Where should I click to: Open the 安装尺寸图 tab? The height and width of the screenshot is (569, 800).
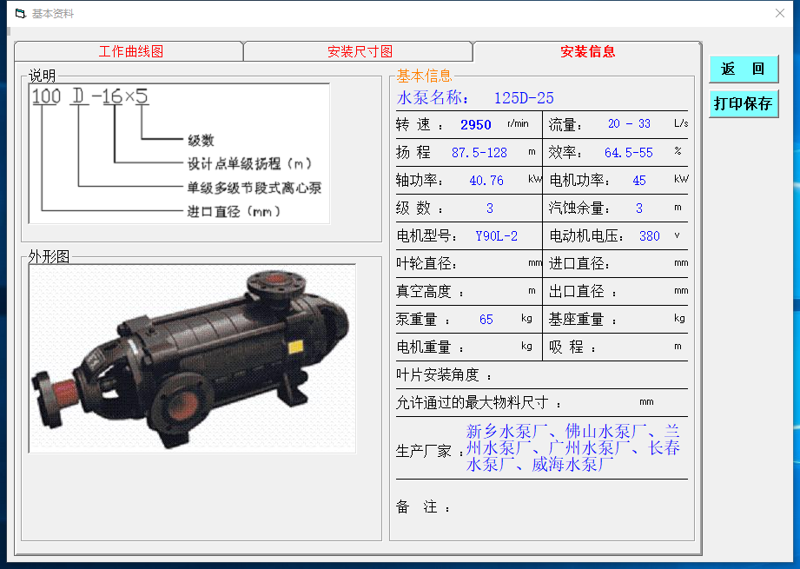[360, 51]
